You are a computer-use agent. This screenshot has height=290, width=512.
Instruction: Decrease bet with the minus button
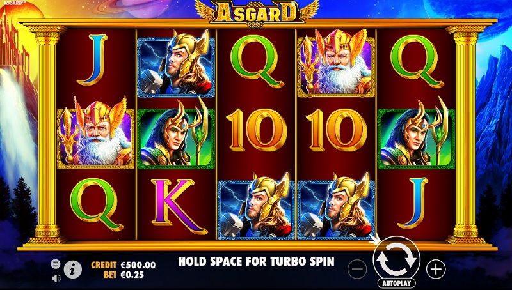pyautogui.click(x=357, y=269)
